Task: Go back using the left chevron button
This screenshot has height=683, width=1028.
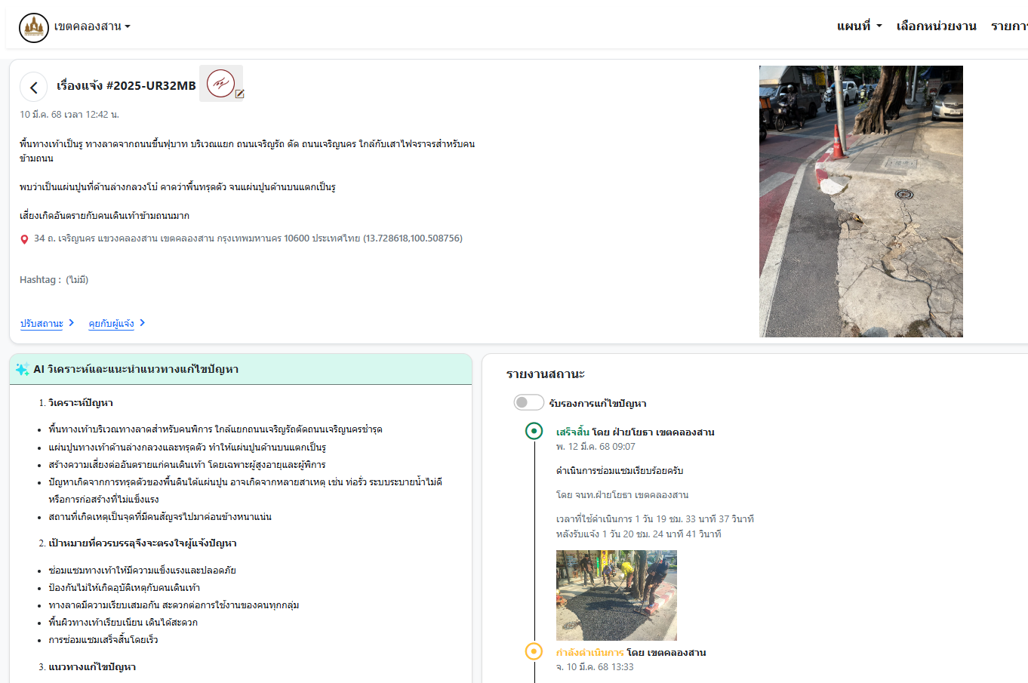Action: (x=34, y=88)
